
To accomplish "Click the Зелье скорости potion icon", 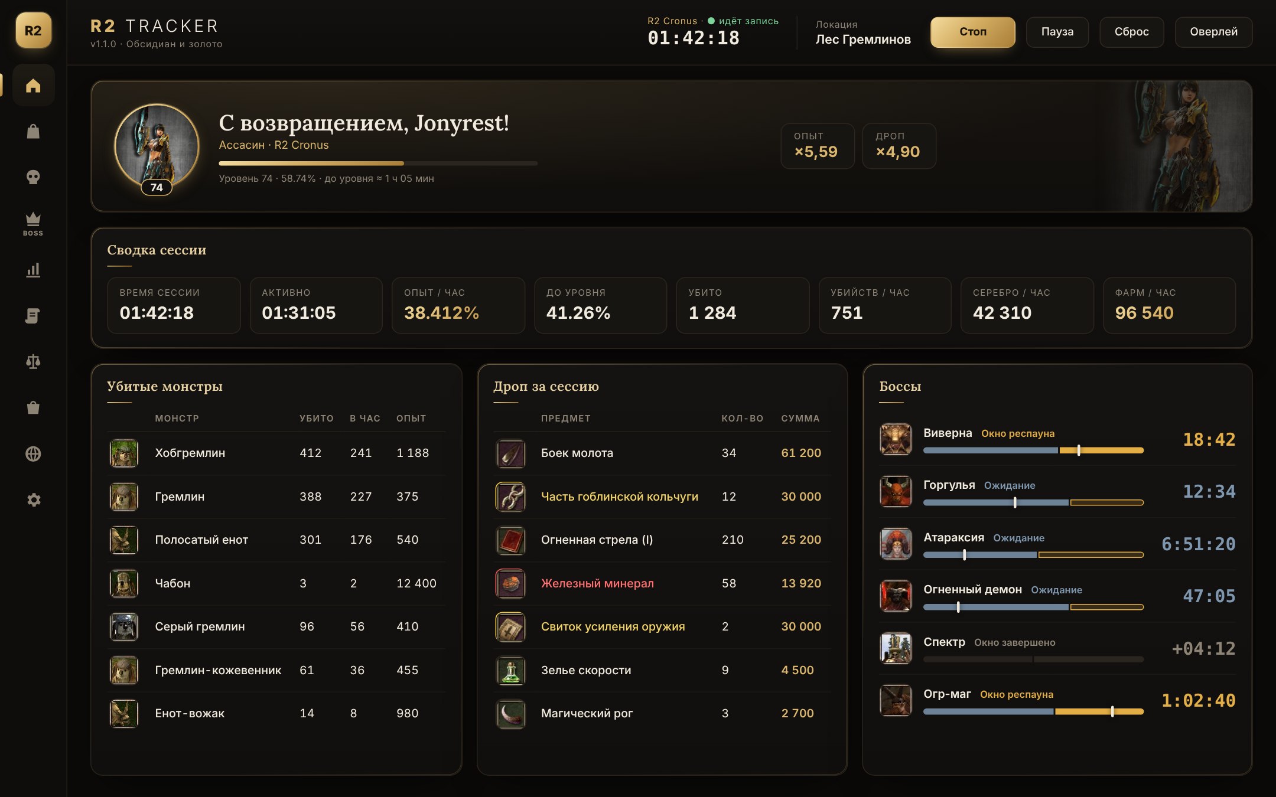I will tap(510, 671).
